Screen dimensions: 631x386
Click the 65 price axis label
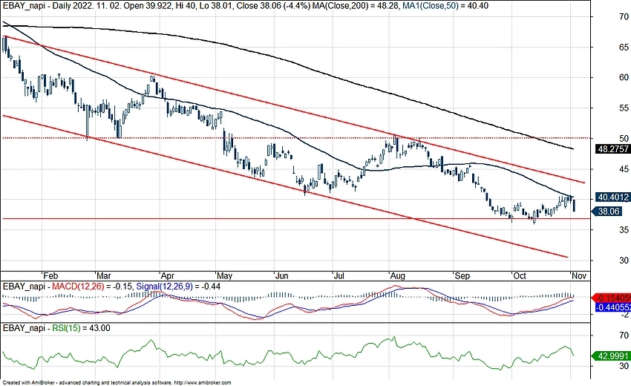624,47
